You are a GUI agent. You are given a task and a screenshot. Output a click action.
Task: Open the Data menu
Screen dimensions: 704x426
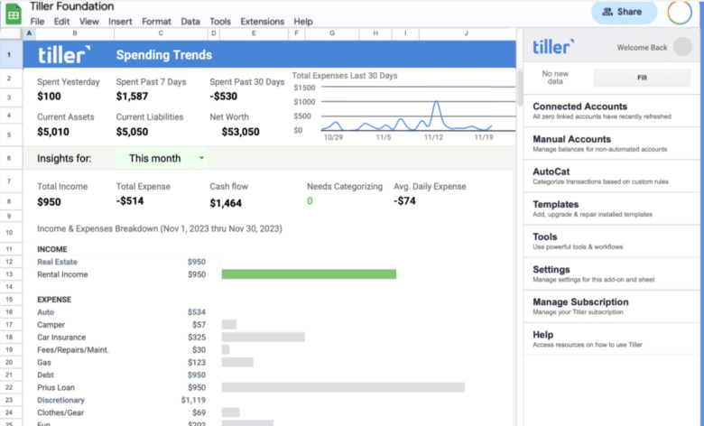coord(190,21)
